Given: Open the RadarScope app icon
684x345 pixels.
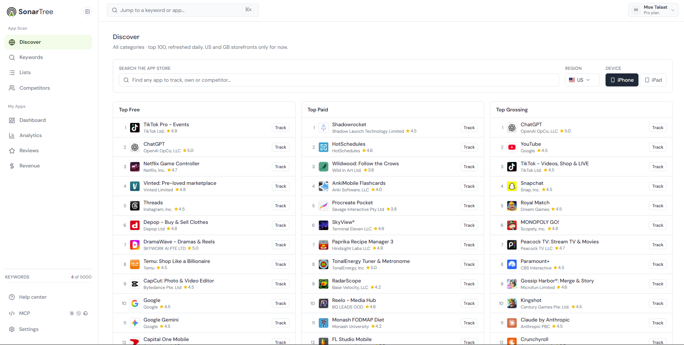Looking at the screenshot, I should pyautogui.click(x=324, y=284).
